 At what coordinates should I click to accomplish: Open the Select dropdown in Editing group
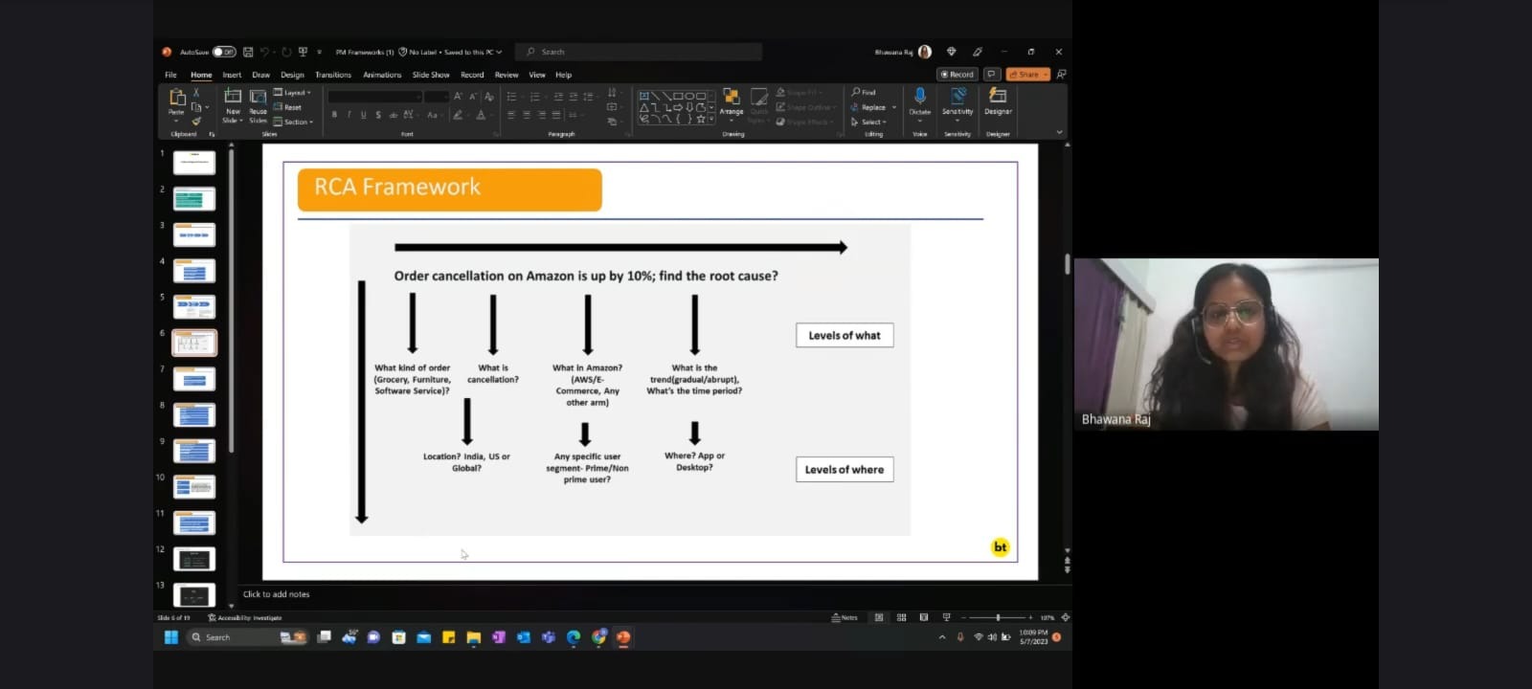869,122
